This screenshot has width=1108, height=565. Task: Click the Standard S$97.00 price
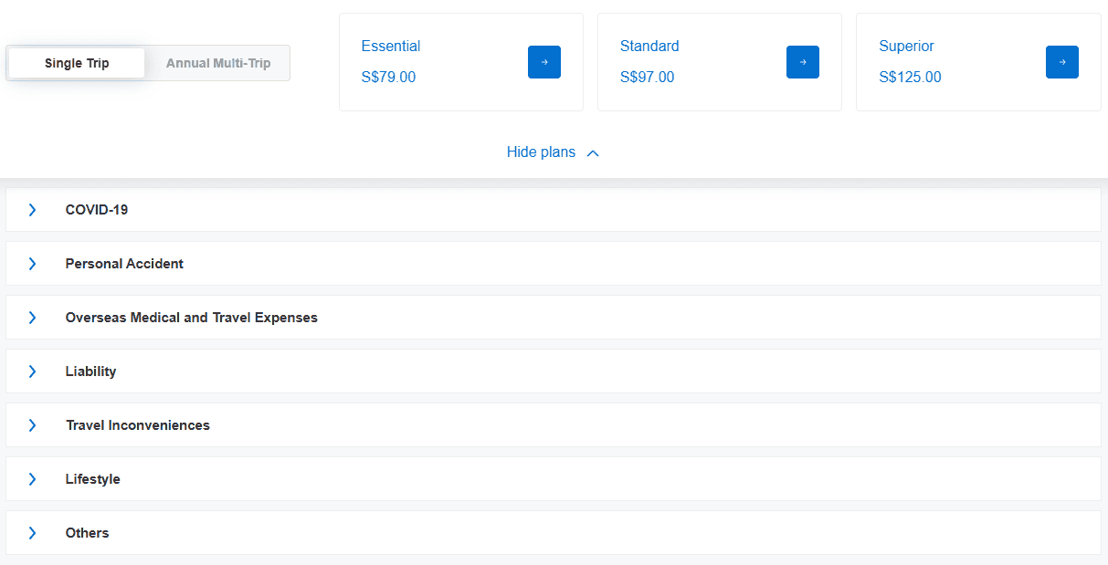click(x=647, y=78)
